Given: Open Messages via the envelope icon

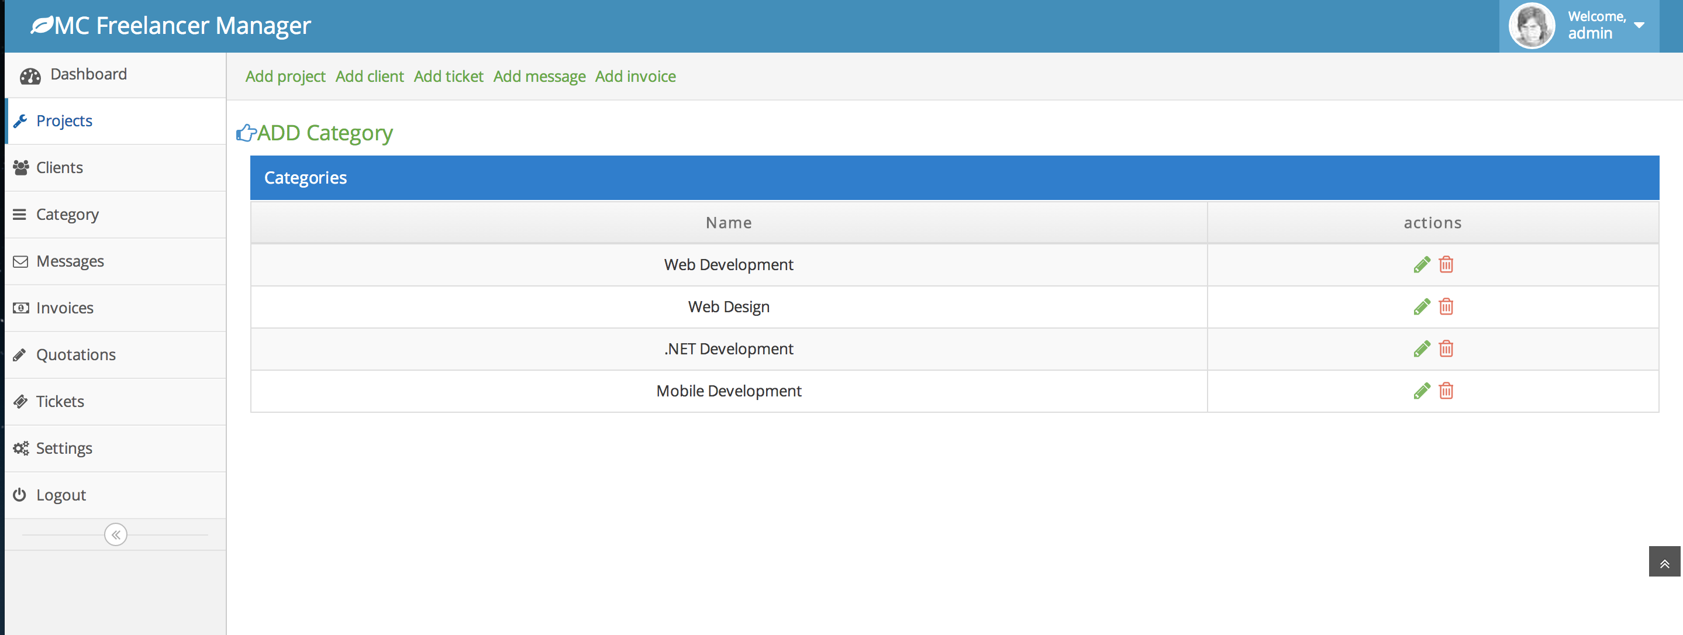Looking at the screenshot, I should point(20,261).
